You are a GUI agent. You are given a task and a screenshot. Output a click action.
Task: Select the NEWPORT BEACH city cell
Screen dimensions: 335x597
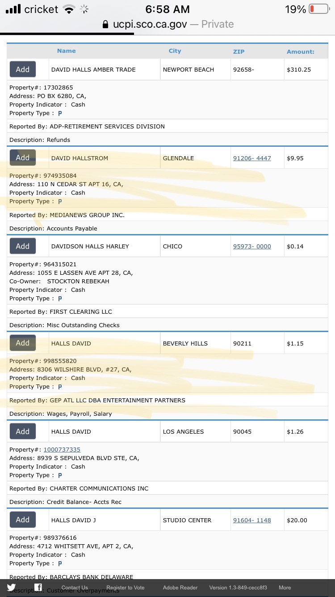click(196, 69)
